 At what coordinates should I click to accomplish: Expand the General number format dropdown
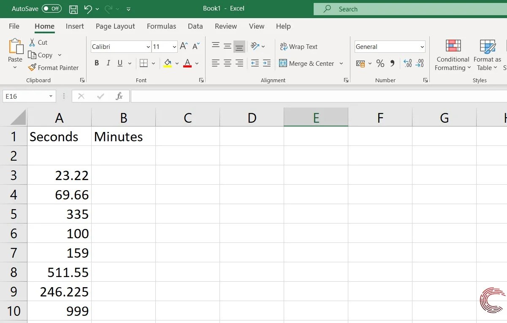422,47
